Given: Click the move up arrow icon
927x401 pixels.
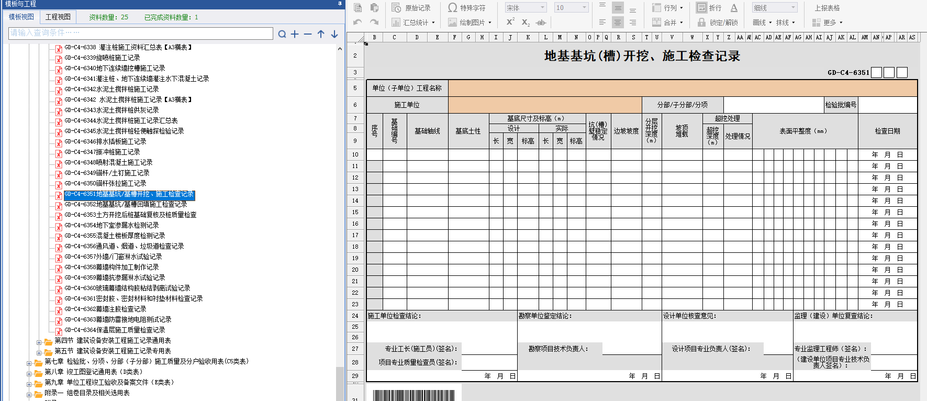Looking at the screenshot, I should (x=321, y=34).
